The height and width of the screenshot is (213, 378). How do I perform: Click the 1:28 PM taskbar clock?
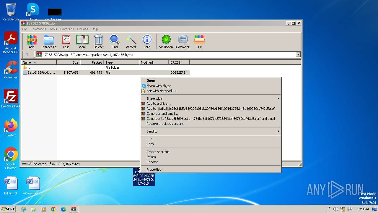(363, 209)
